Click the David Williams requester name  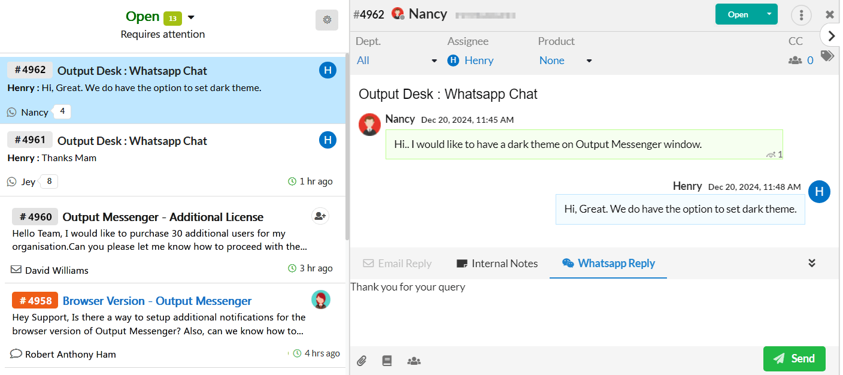click(57, 270)
